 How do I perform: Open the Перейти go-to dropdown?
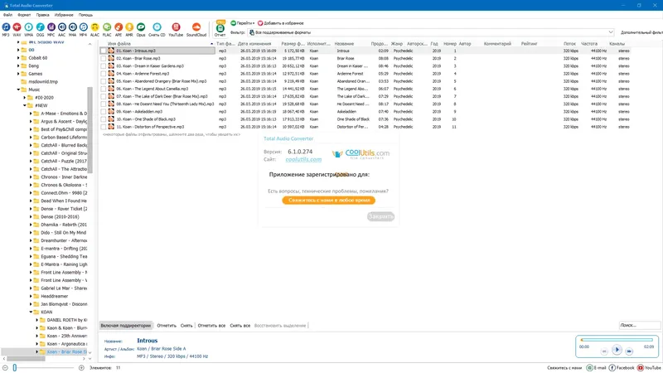(243, 23)
